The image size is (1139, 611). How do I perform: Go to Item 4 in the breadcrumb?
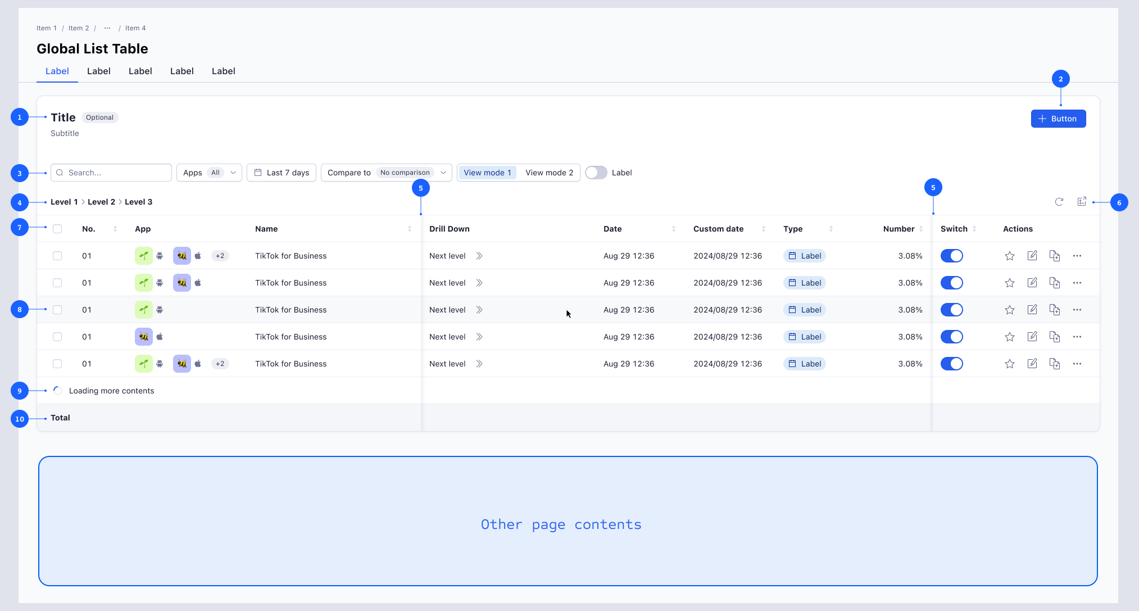pos(135,28)
